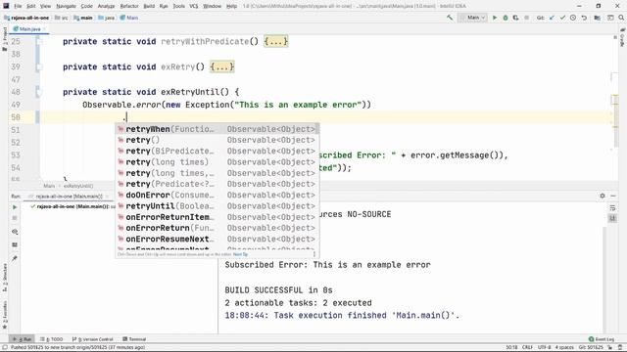This screenshot has width=627, height=352.
Task: Open the Main run configuration dropdown
Action: 472,18
